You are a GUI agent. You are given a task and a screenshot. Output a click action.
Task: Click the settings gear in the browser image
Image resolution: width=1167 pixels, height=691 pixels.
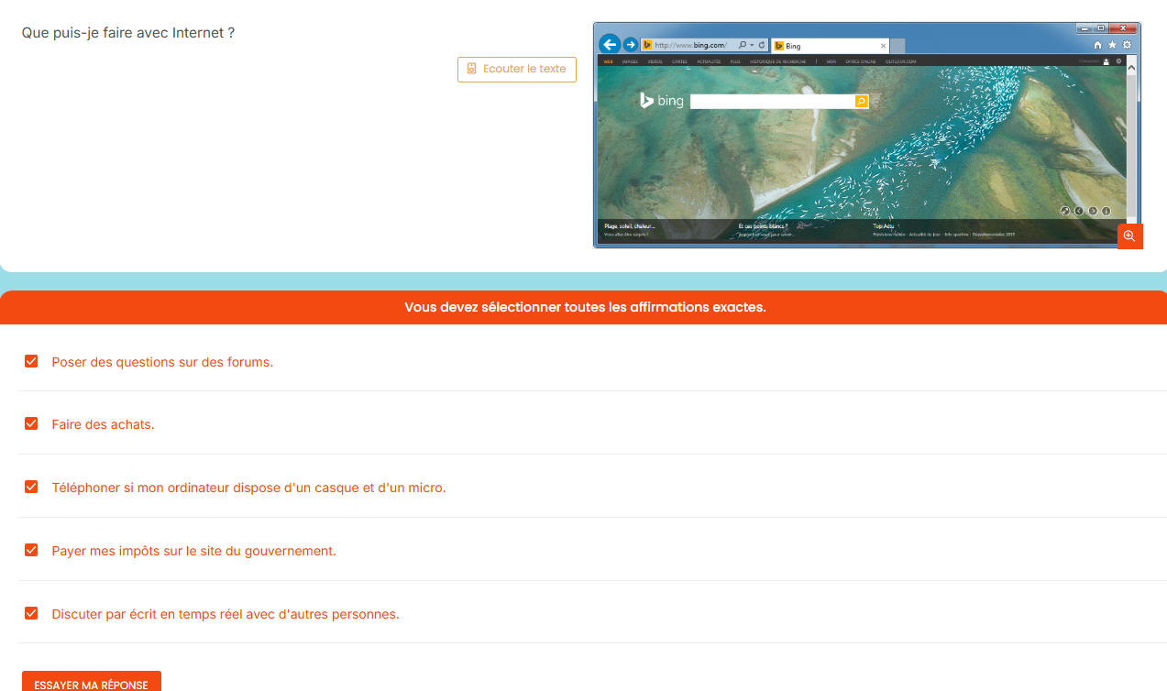coord(1127,45)
